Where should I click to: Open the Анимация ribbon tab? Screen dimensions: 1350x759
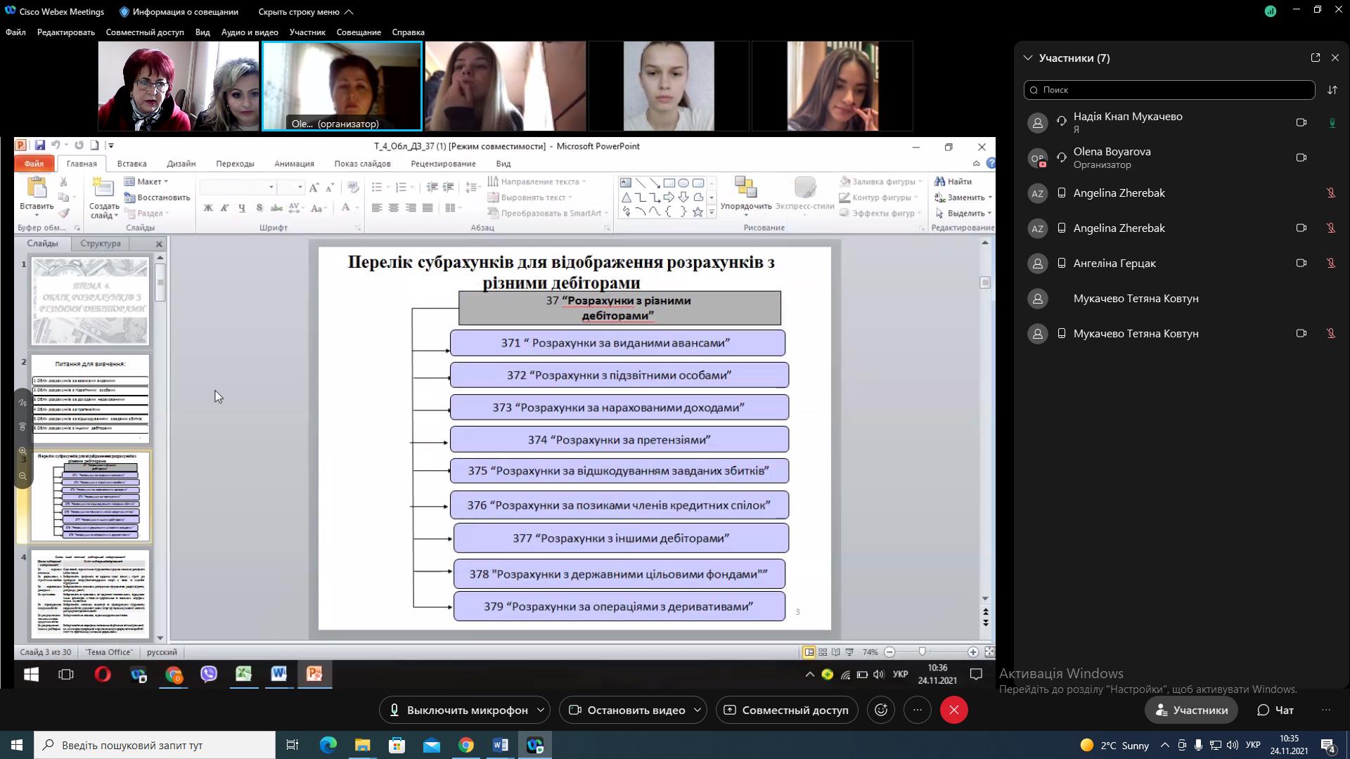[x=294, y=164]
